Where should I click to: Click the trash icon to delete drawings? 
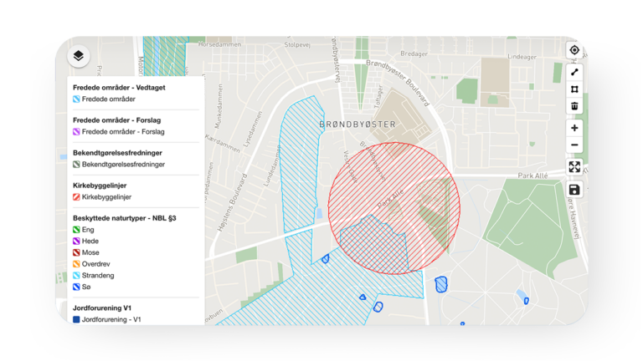click(x=574, y=106)
